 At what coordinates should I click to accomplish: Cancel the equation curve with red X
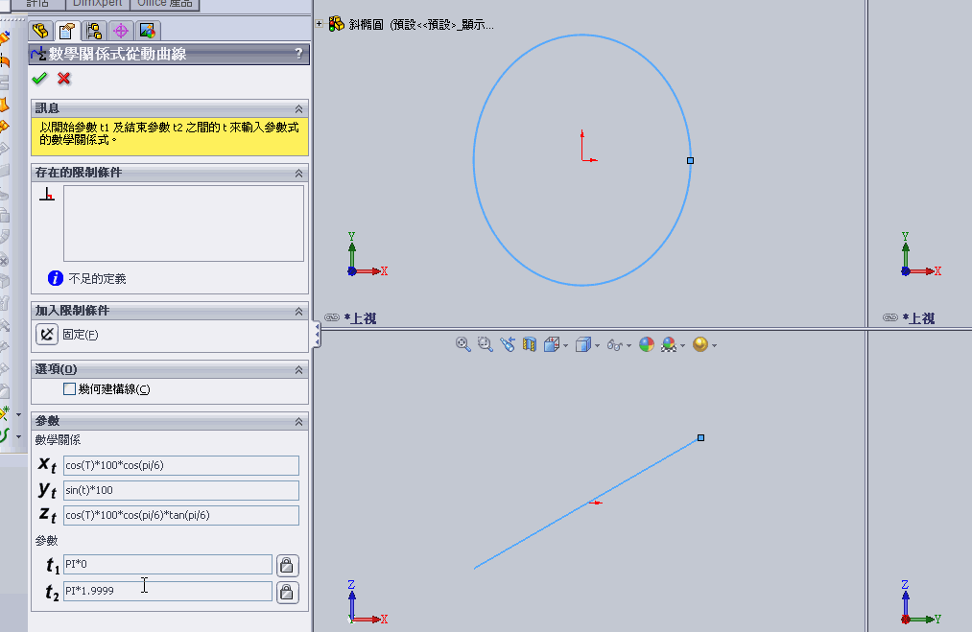point(64,79)
